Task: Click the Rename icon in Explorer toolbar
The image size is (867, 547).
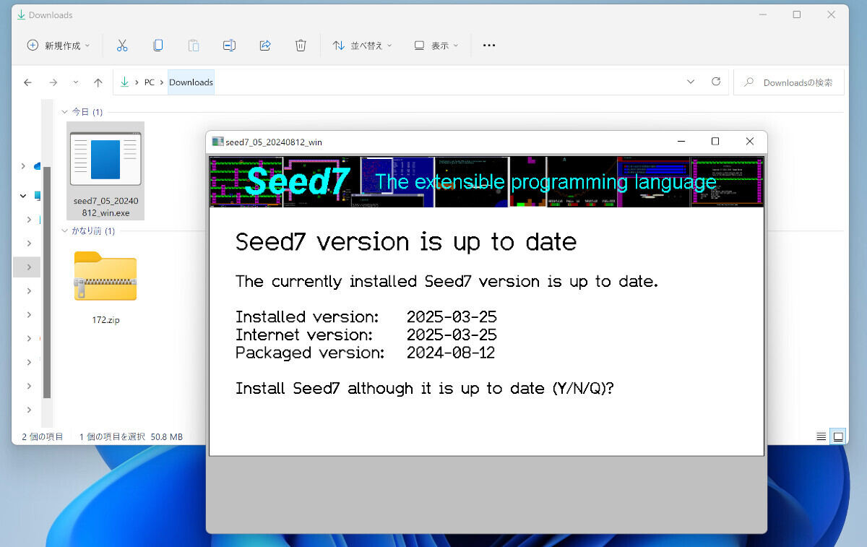Action: [x=229, y=46]
